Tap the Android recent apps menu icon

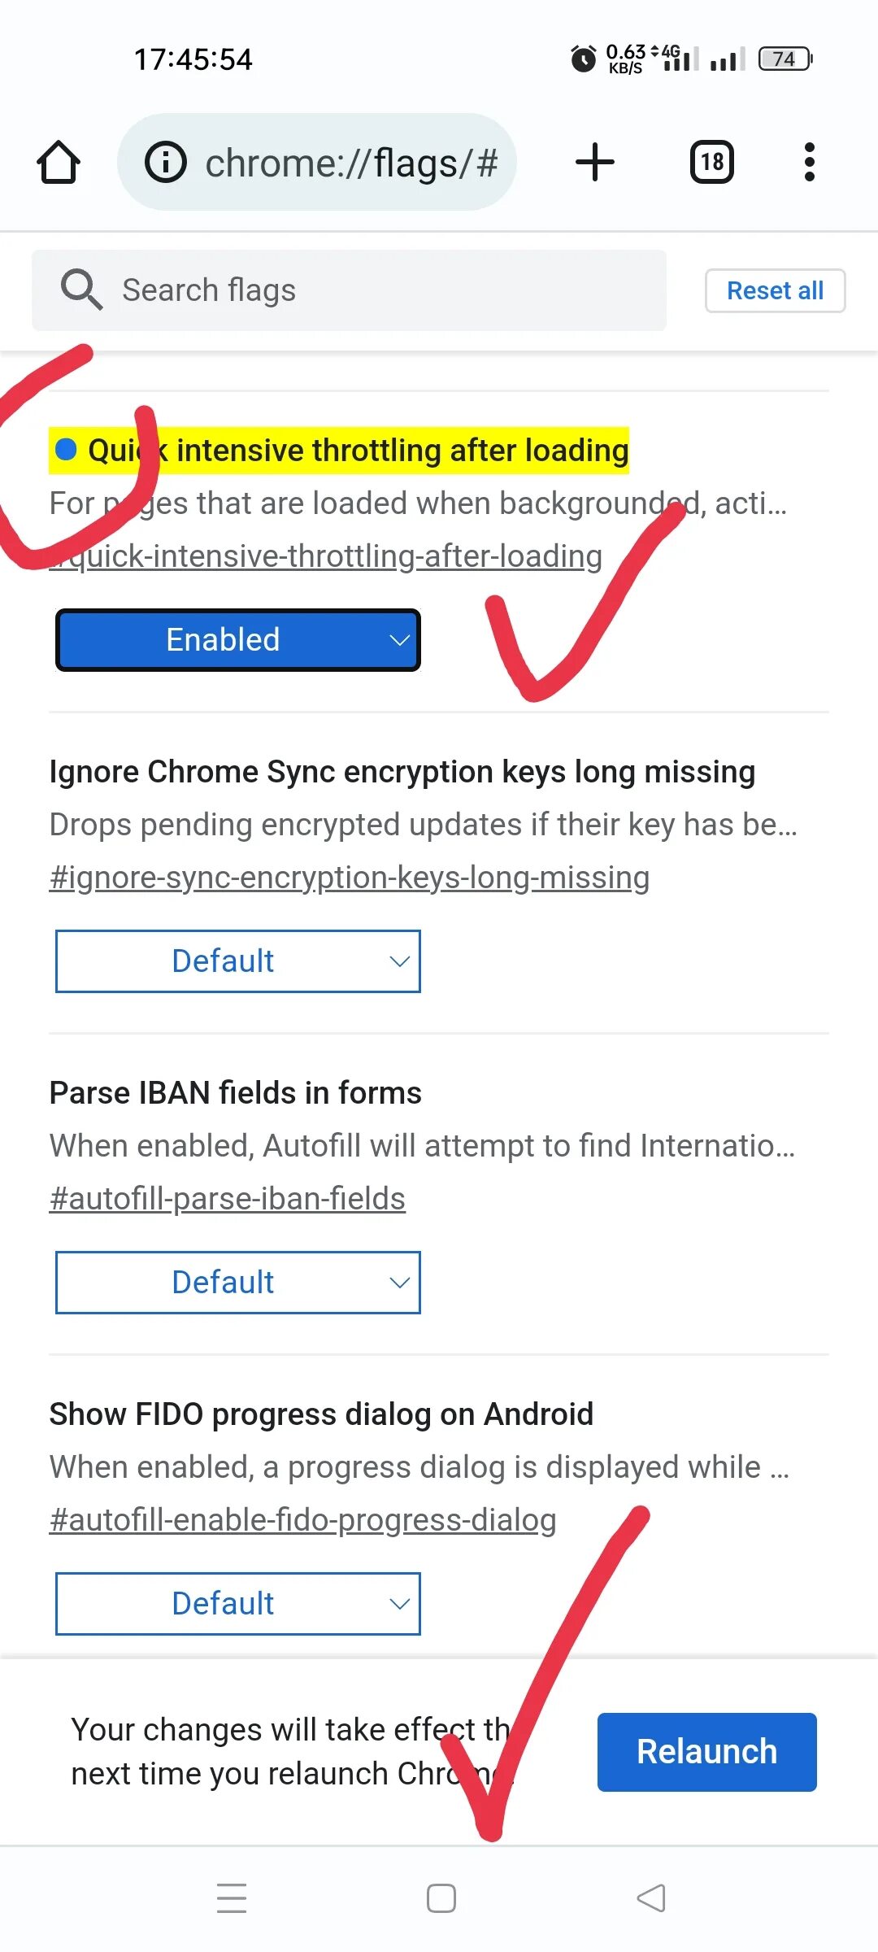[x=232, y=1898]
